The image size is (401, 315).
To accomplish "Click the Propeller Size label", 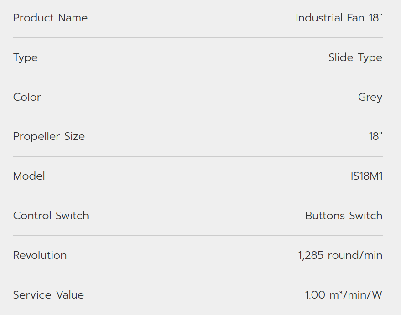I will (x=49, y=137).
